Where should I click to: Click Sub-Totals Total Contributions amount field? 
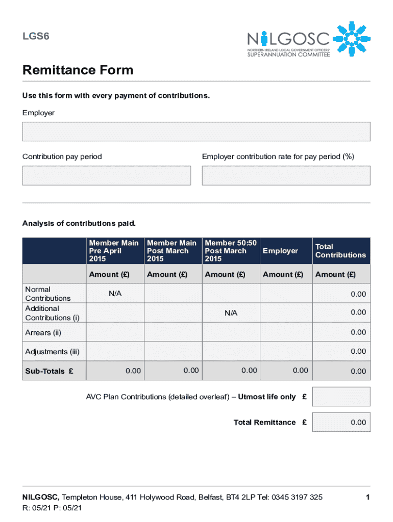click(341, 371)
